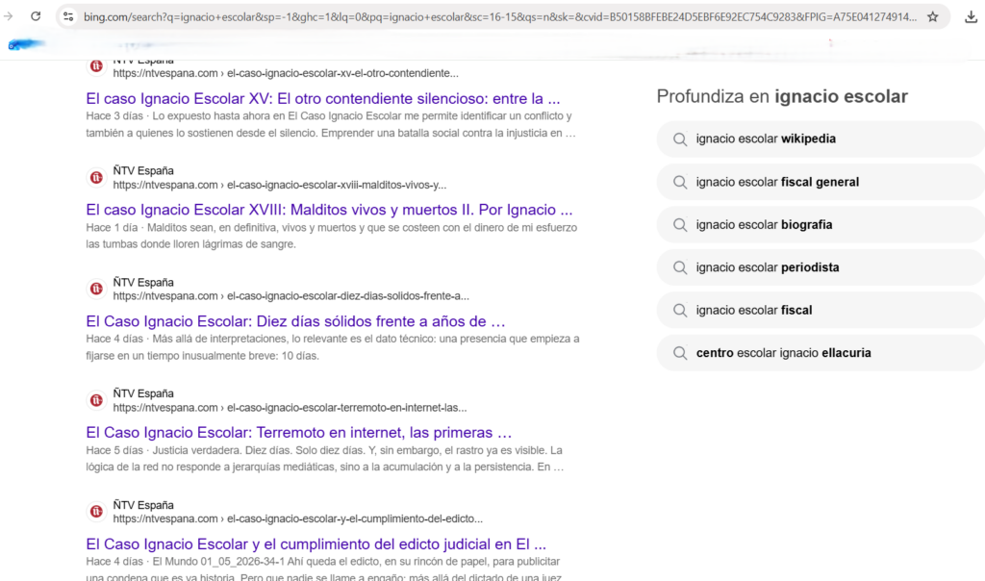Open the browser downloads icon
Viewport: 985px width, 581px height.
pyautogui.click(x=971, y=17)
